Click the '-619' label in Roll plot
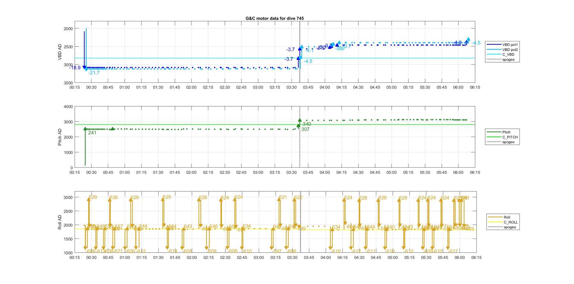The height and width of the screenshot is (284, 574). pos(335,251)
